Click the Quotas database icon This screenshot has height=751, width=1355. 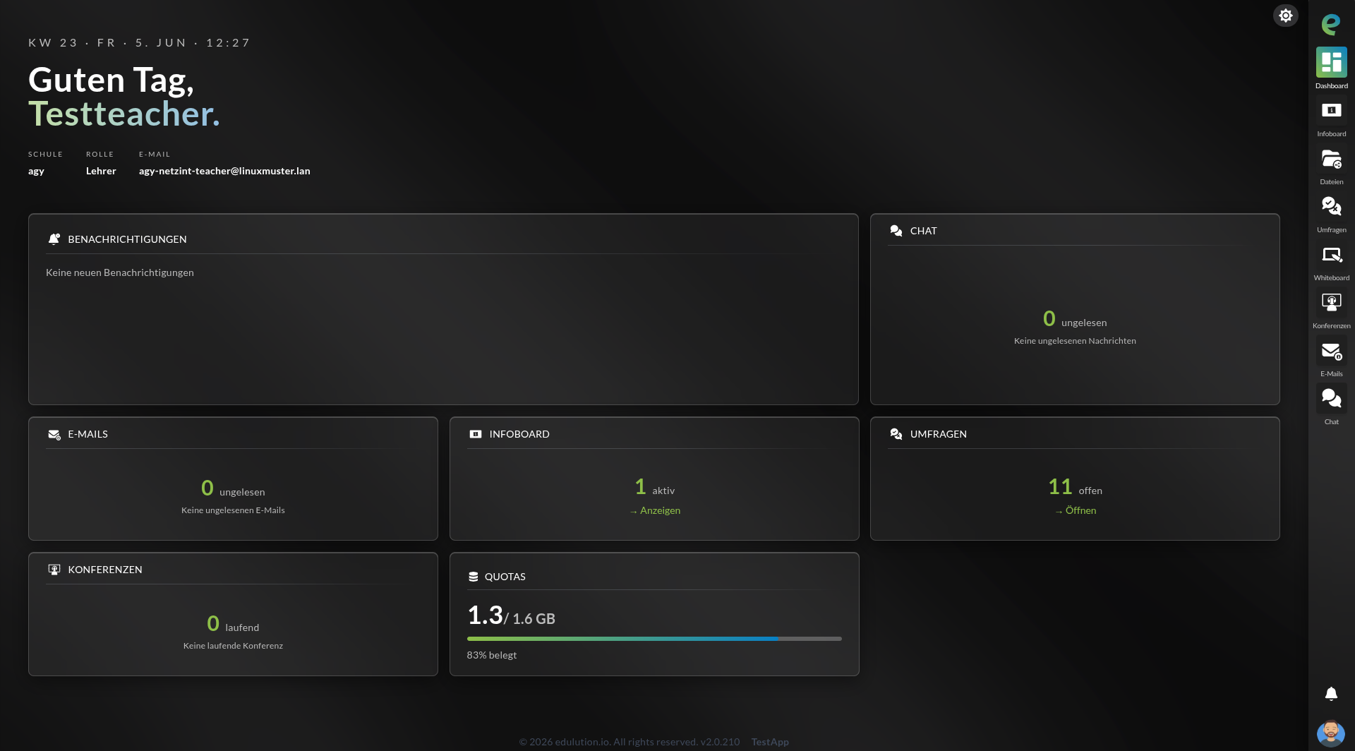[474, 577]
